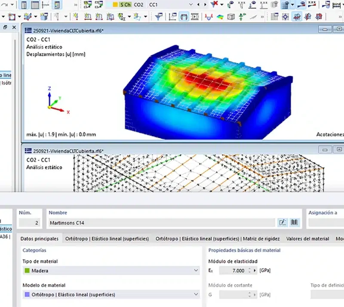
Task: Toggle show loads eye icon
Action: 230,5
